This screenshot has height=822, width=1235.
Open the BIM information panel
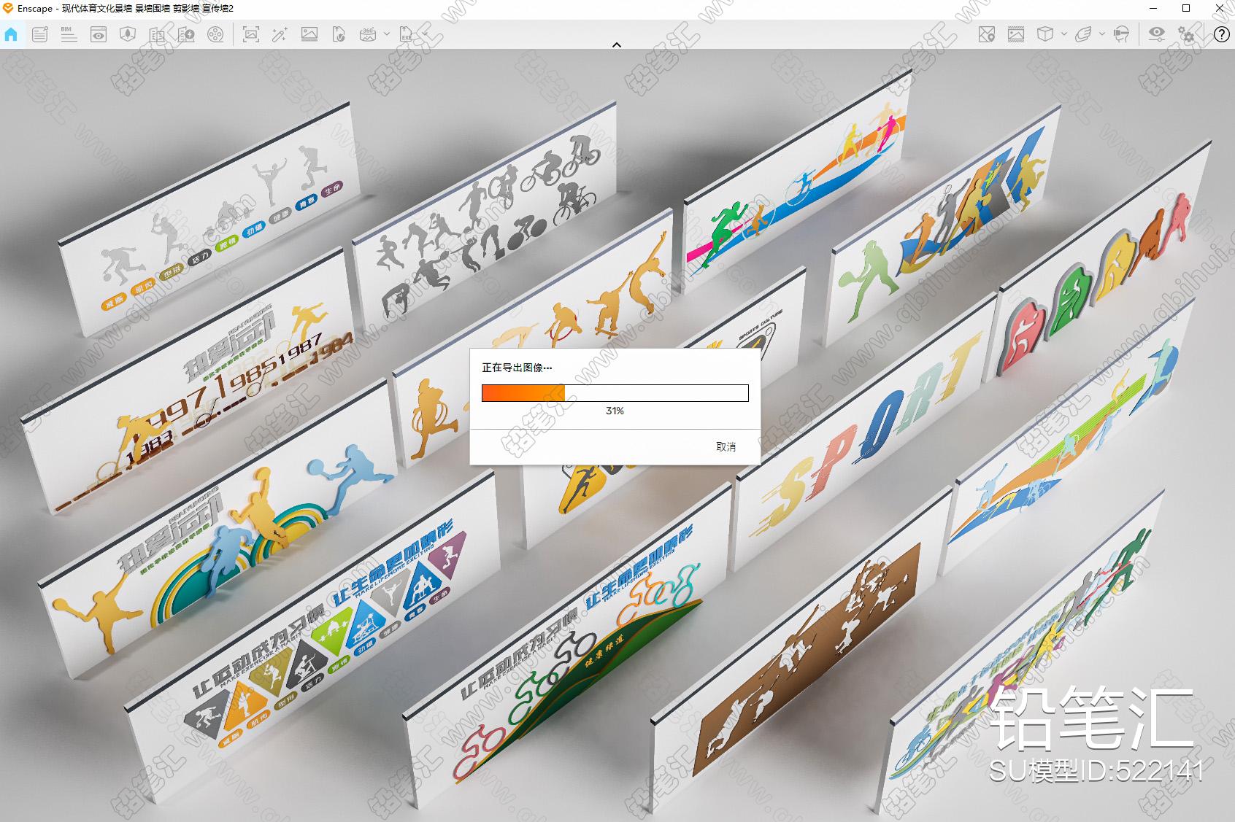pos(69,34)
